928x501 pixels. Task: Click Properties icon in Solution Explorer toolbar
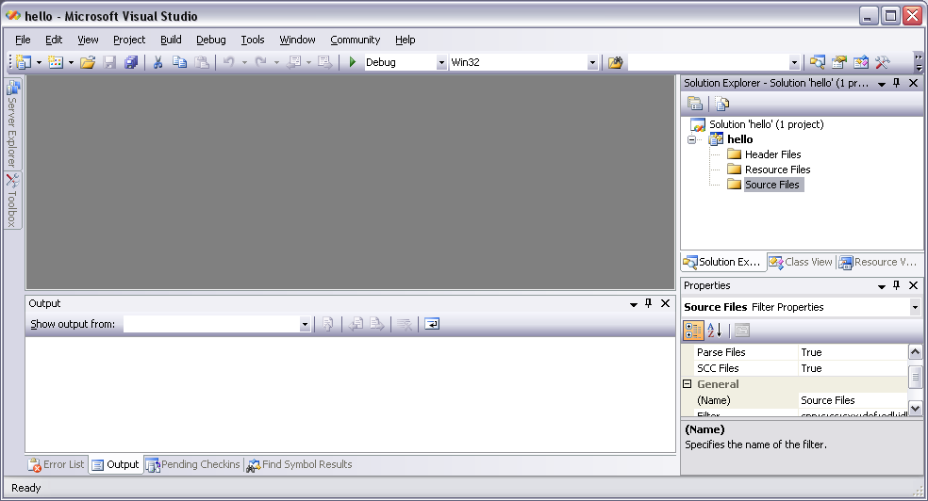695,104
